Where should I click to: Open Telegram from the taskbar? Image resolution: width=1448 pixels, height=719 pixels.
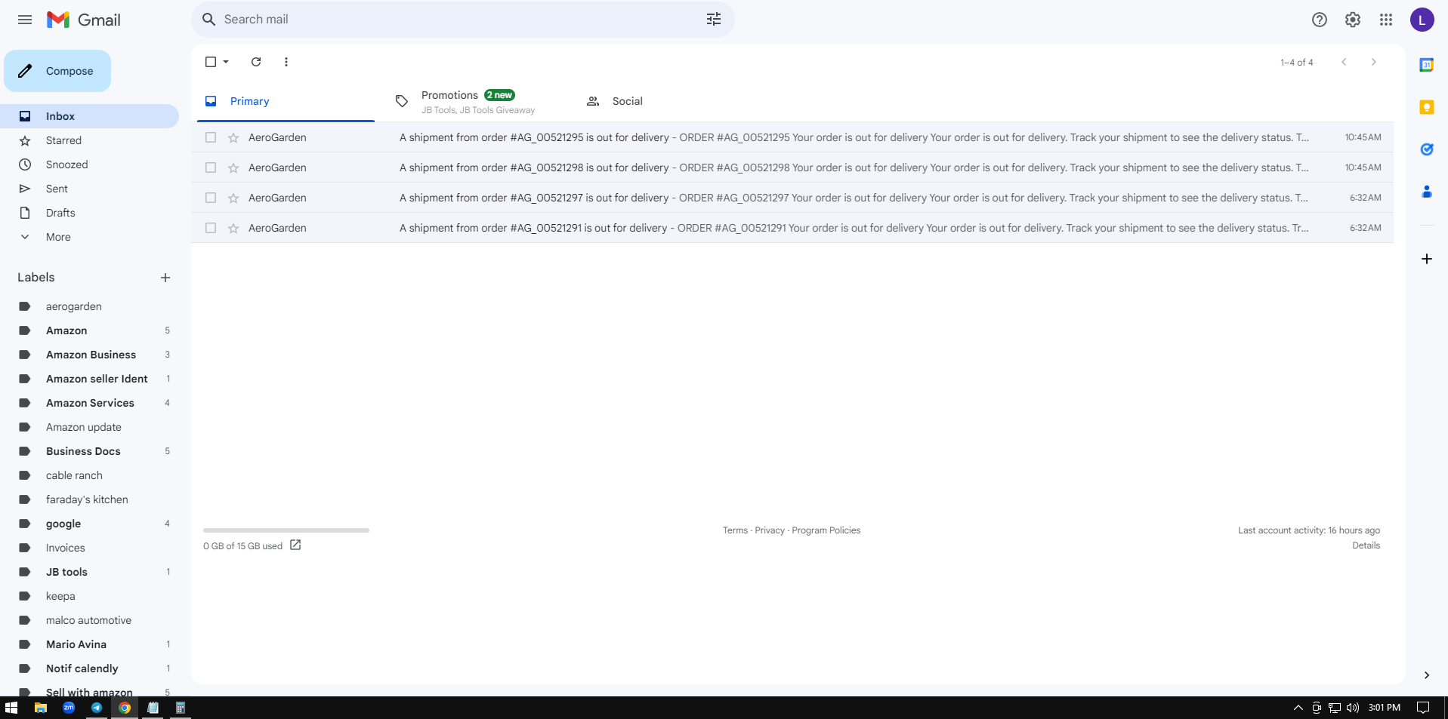[x=97, y=708]
